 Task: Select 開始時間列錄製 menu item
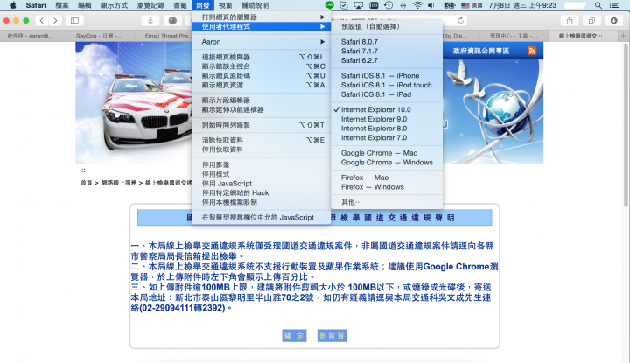click(261, 125)
